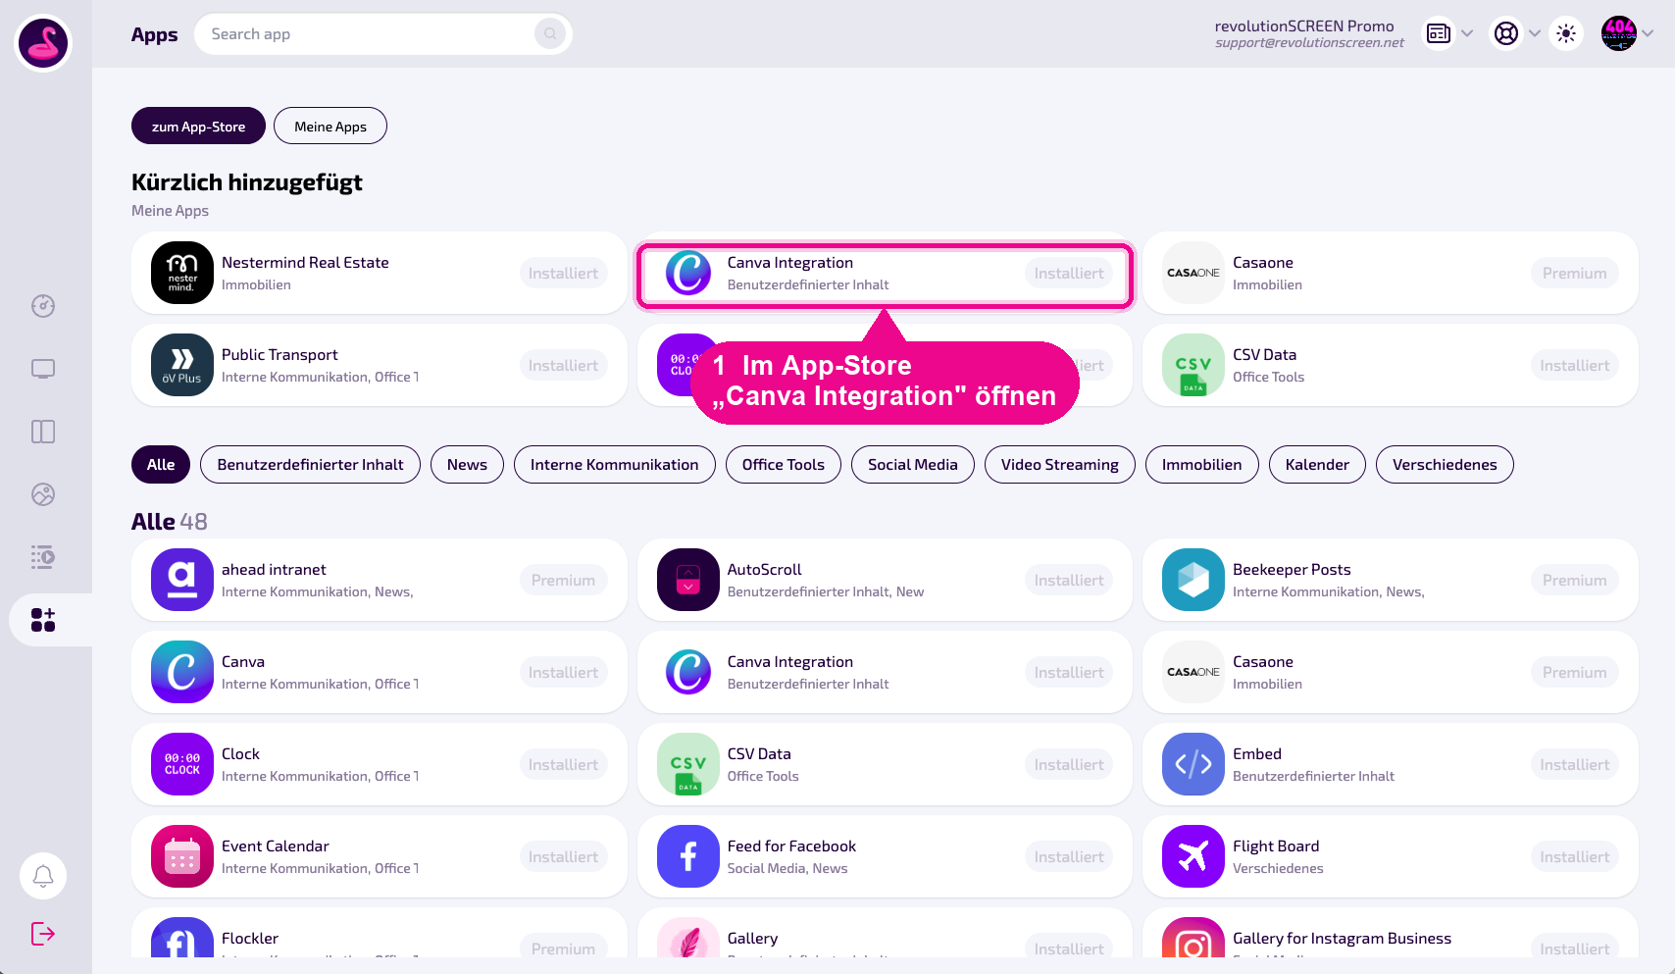Toggle light mode sun icon
The image size is (1675, 974).
(x=1566, y=33)
